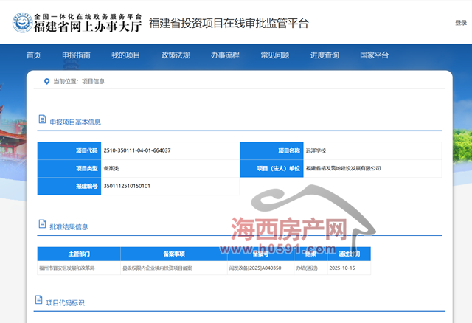Select 政策法规 in the navigation bar

(x=176, y=55)
